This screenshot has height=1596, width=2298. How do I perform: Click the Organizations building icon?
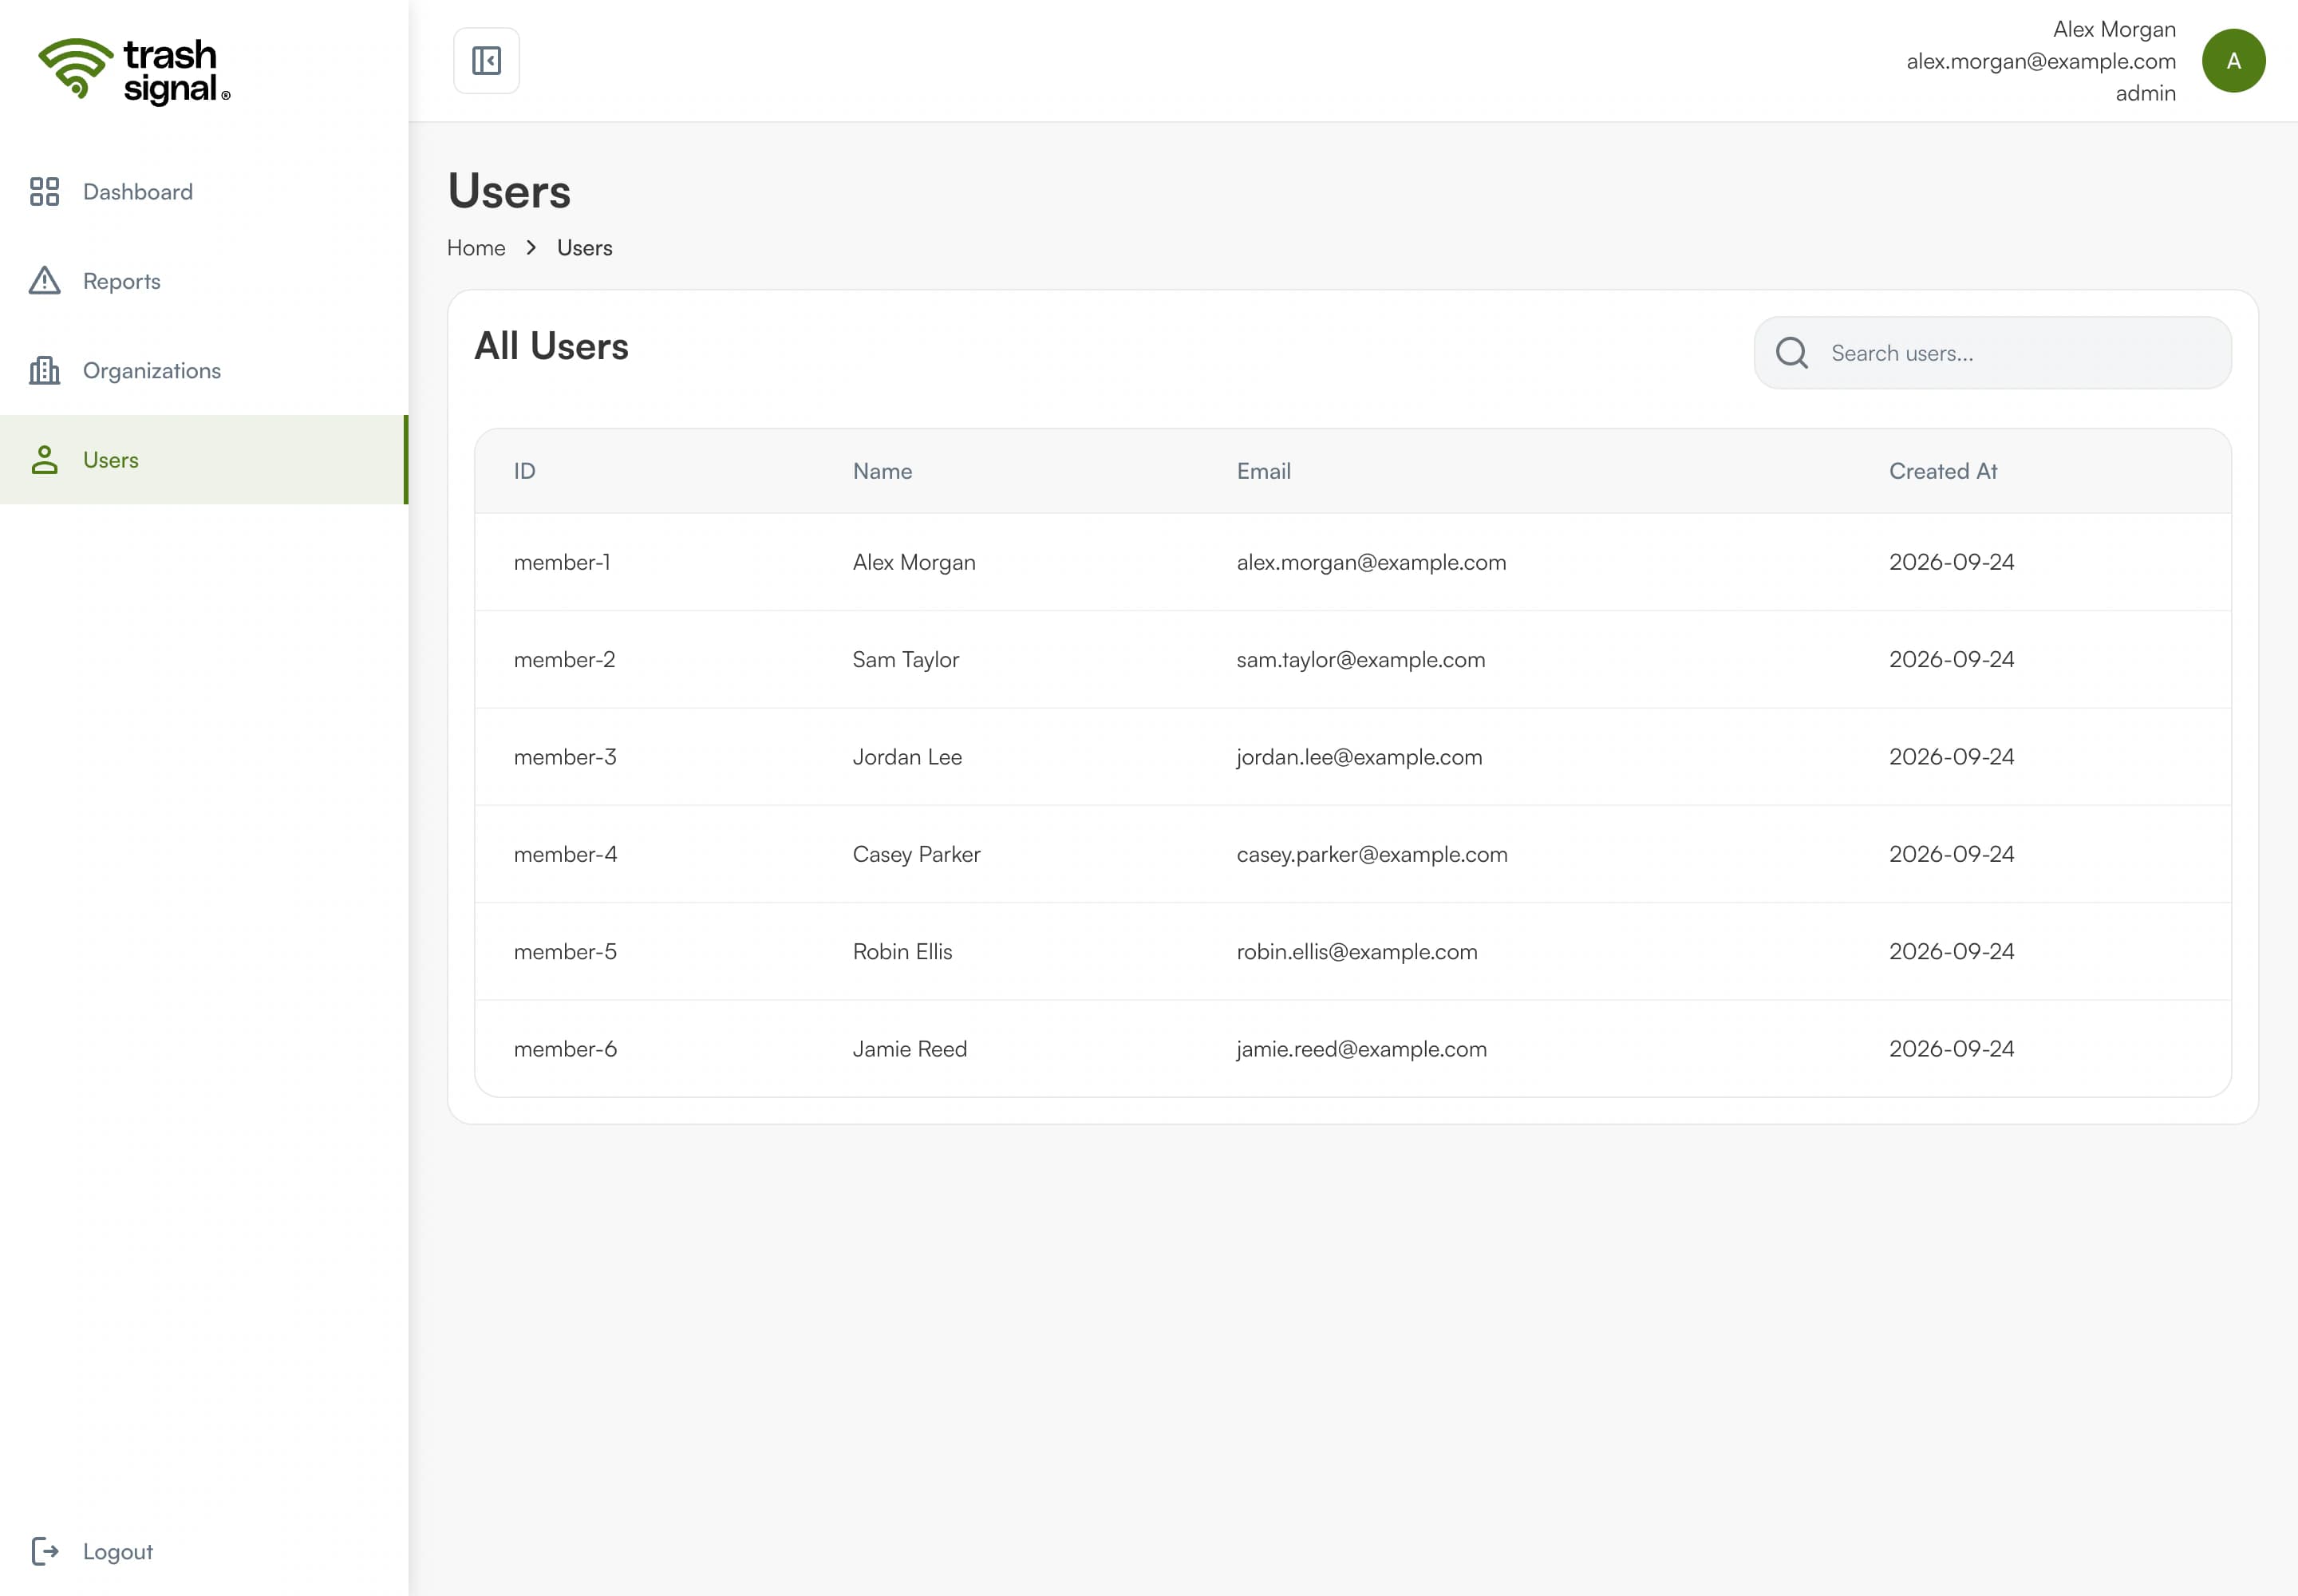[44, 370]
